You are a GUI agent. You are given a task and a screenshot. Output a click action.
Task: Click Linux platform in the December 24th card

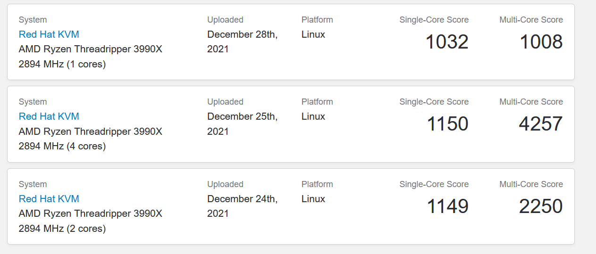pos(313,199)
